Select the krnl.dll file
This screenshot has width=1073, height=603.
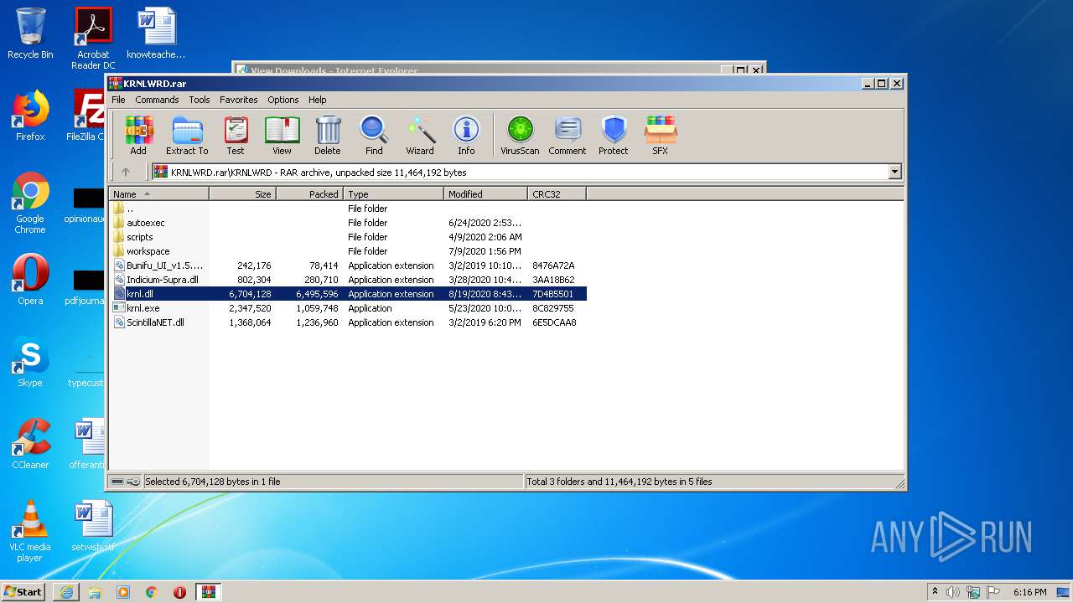tap(348, 294)
